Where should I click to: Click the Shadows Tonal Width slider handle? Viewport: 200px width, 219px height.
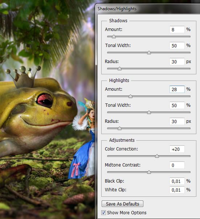pyautogui.click(x=149, y=53)
